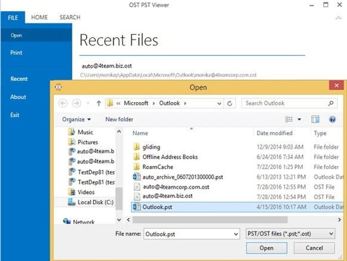The image size is (347, 261).
Task: Sort by the Name column header
Action: click(140, 133)
